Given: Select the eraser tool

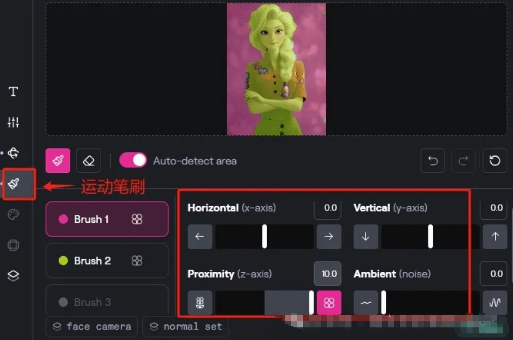Looking at the screenshot, I should [x=89, y=161].
